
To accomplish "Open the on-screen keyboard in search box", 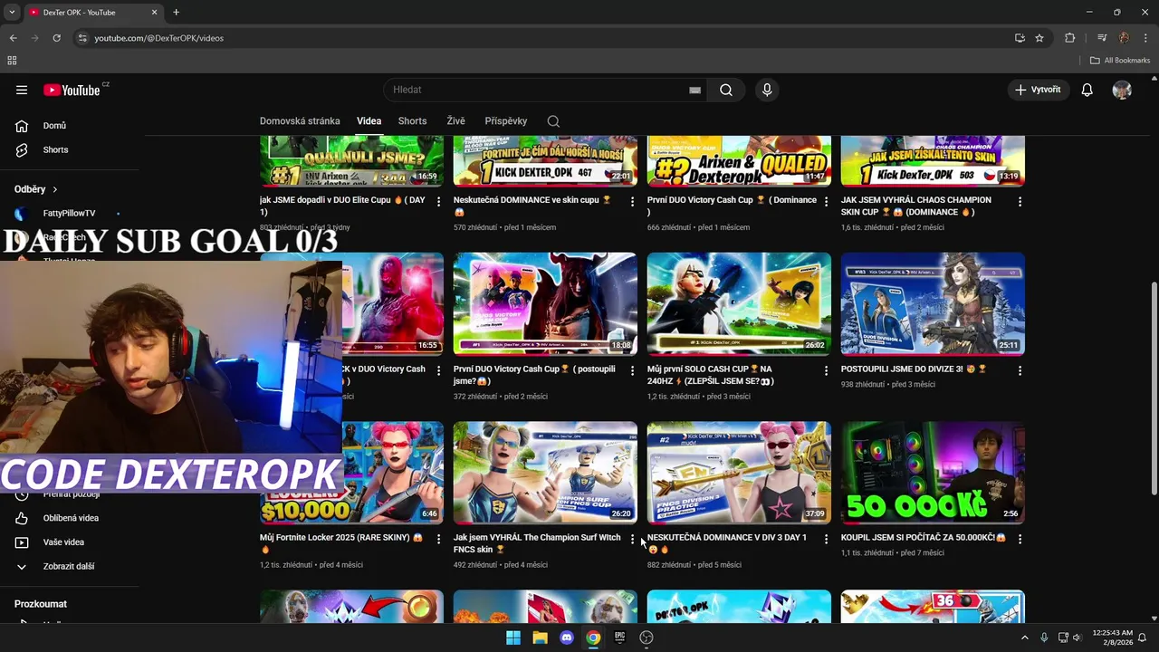I will [x=694, y=90].
